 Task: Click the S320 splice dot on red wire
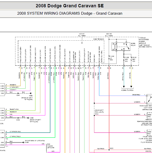point(109,150)
